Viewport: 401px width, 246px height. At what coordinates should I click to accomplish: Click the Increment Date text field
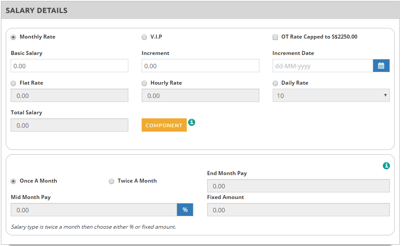pyautogui.click(x=323, y=66)
